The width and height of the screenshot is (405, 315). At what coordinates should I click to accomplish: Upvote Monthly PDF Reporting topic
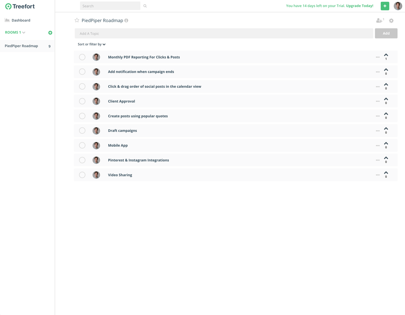[386, 55]
